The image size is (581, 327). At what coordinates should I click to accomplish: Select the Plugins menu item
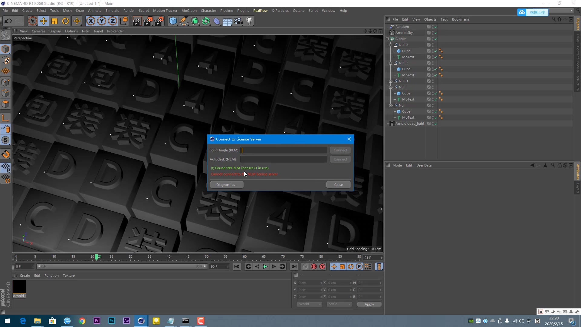pyautogui.click(x=243, y=10)
